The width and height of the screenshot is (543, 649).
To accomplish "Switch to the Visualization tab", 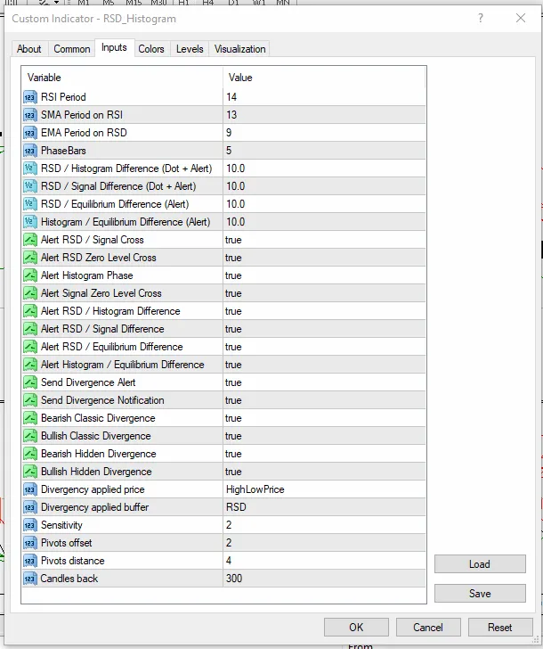I will (239, 49).
